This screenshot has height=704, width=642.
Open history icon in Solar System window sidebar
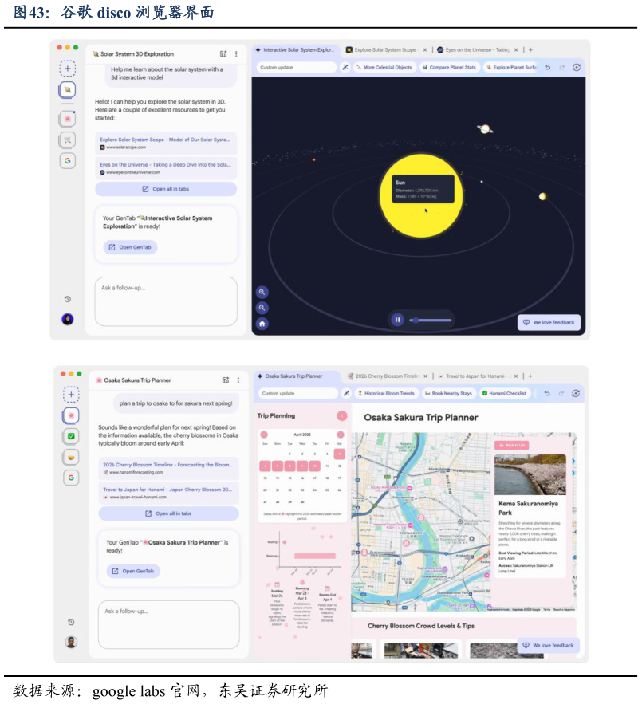click(x=68, y=299)
